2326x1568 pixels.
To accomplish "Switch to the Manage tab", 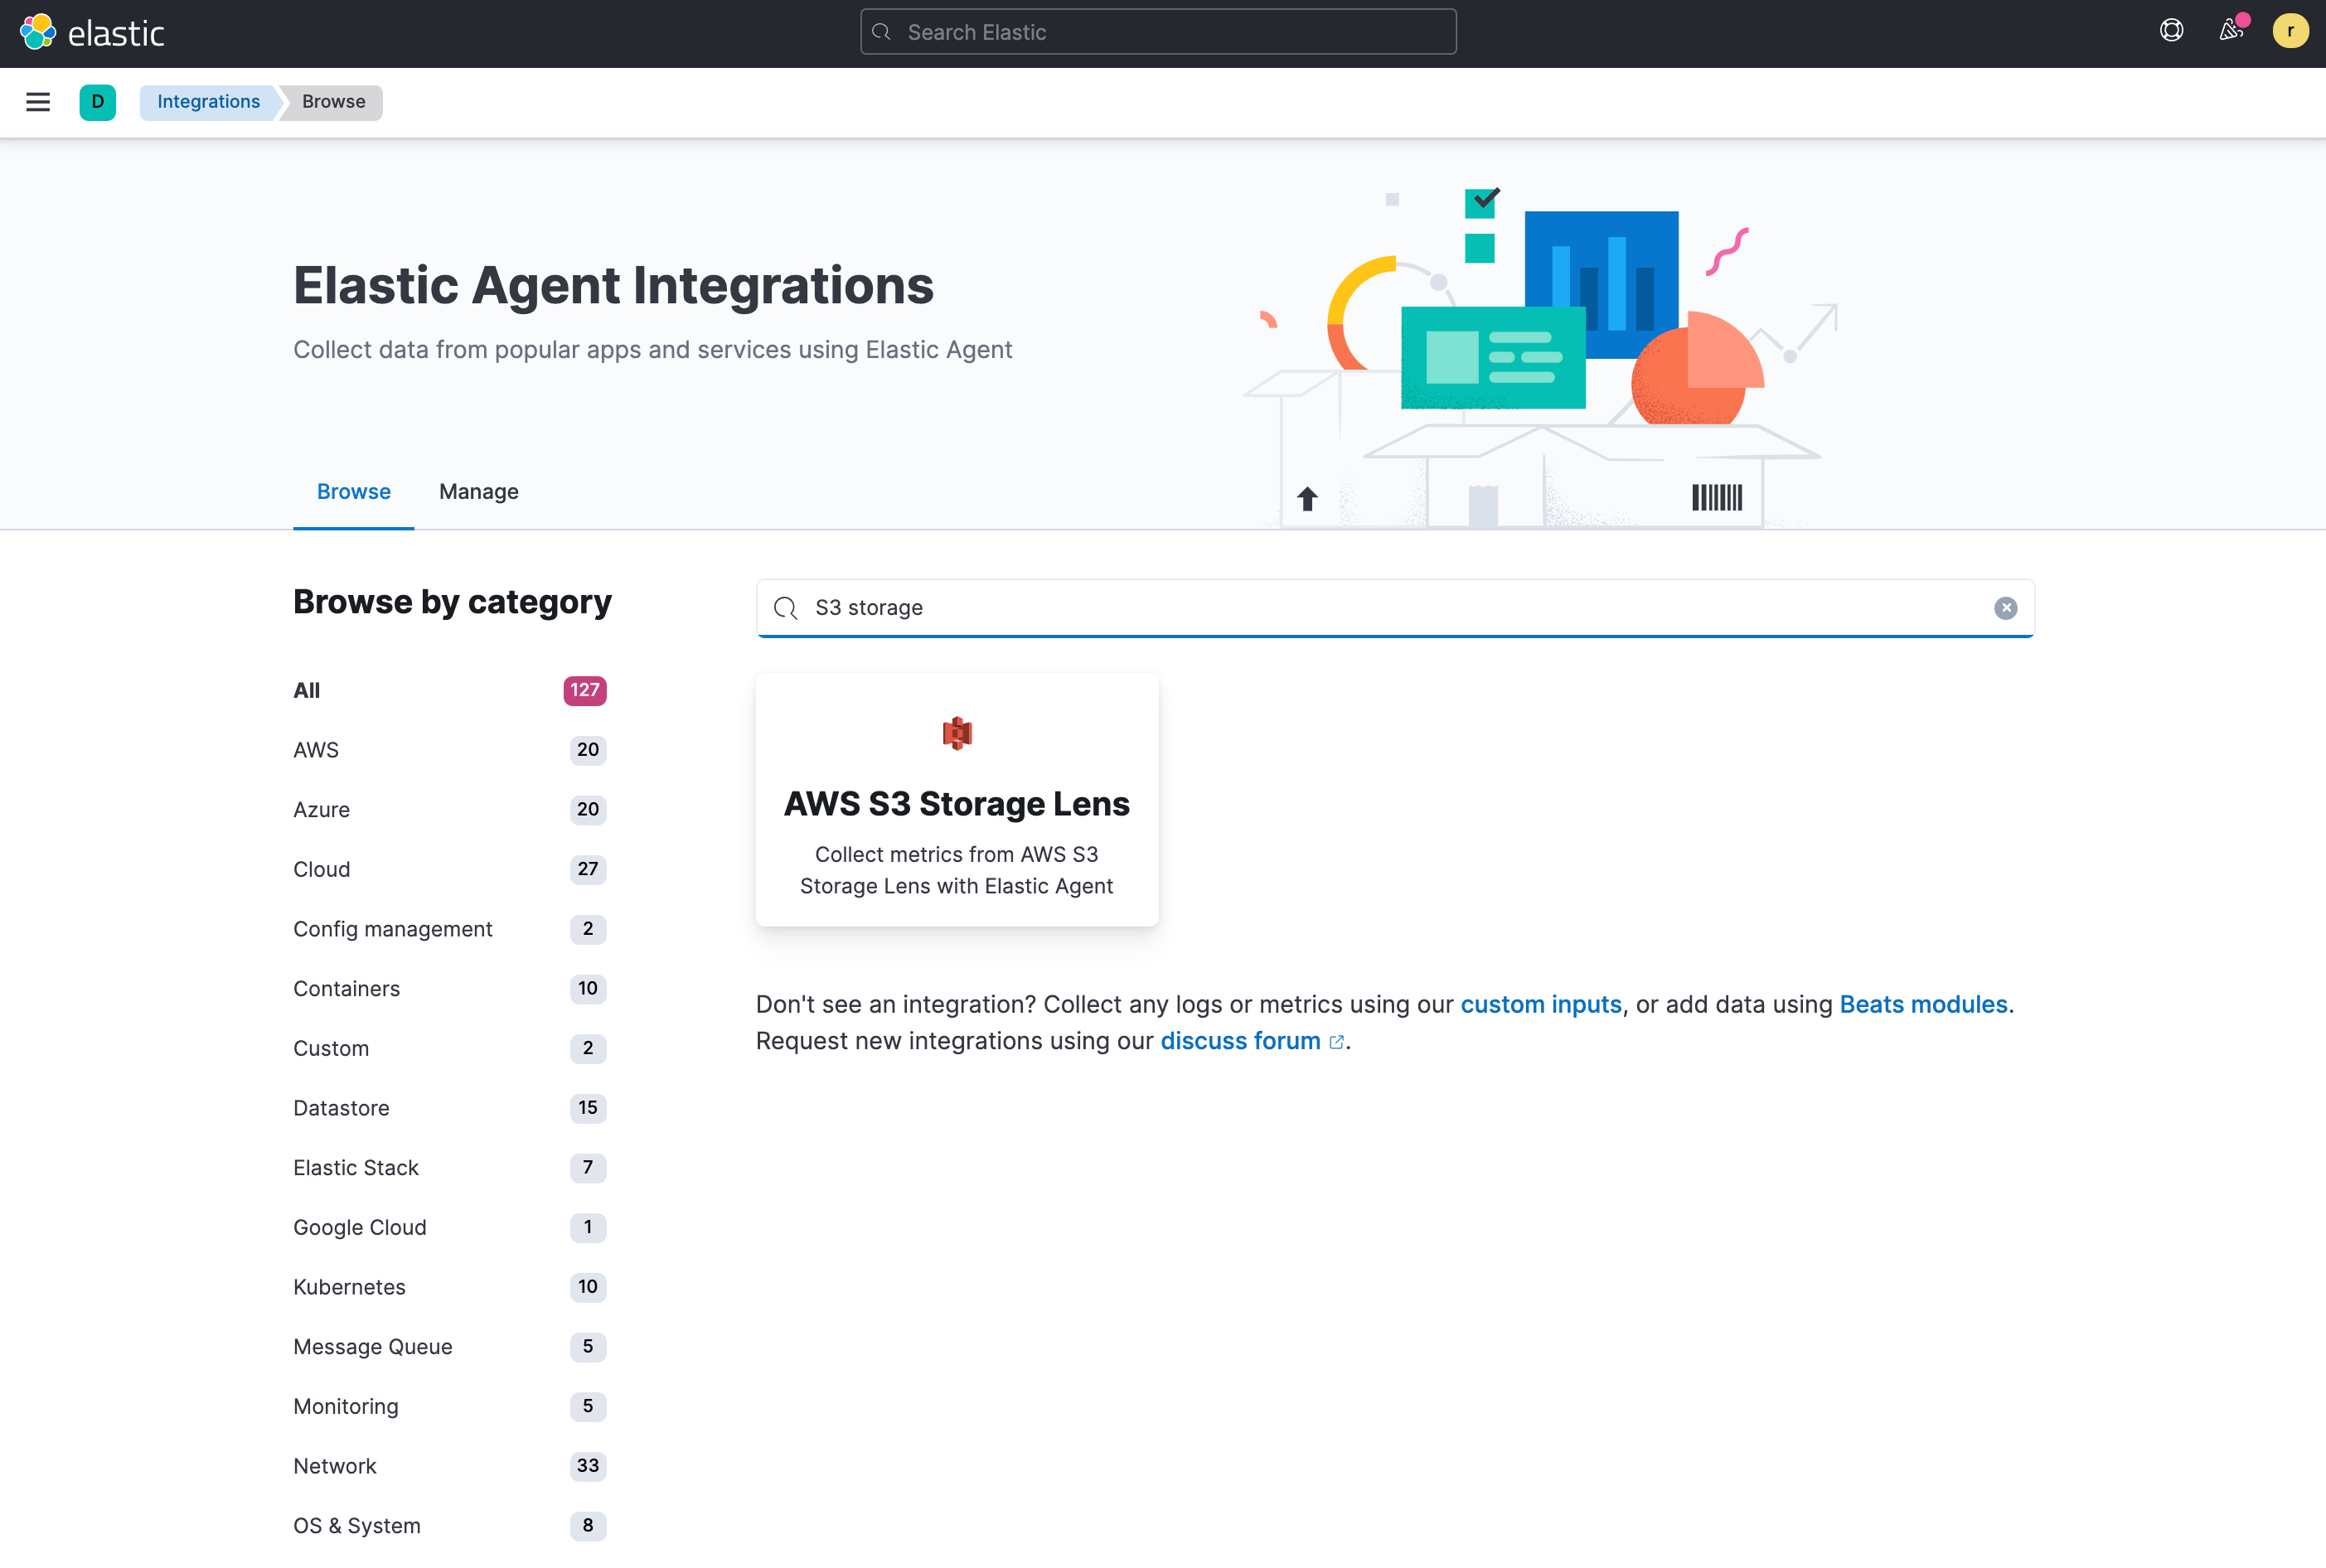I will tap(479, 492).
